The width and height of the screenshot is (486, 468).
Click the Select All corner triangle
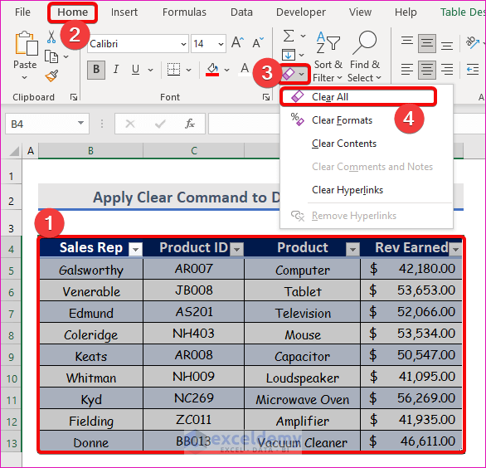pos(14,151)
